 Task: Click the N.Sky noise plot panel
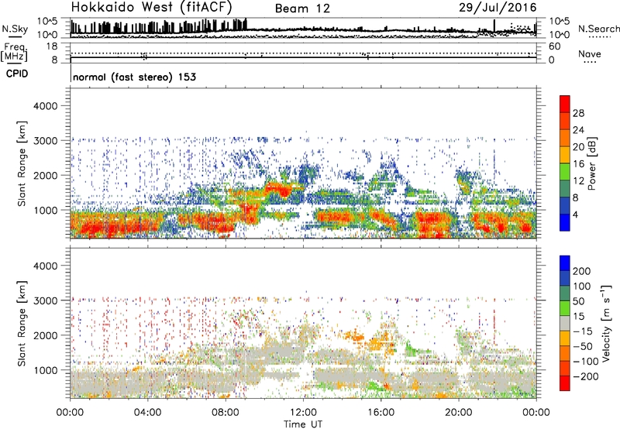304,28
